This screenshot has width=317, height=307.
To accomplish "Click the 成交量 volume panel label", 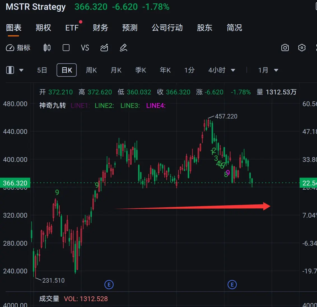I will point(49,299).
